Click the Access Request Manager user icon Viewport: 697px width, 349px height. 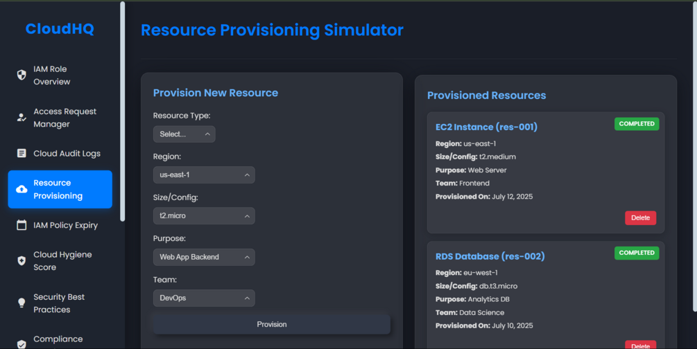tap(21, 118)
